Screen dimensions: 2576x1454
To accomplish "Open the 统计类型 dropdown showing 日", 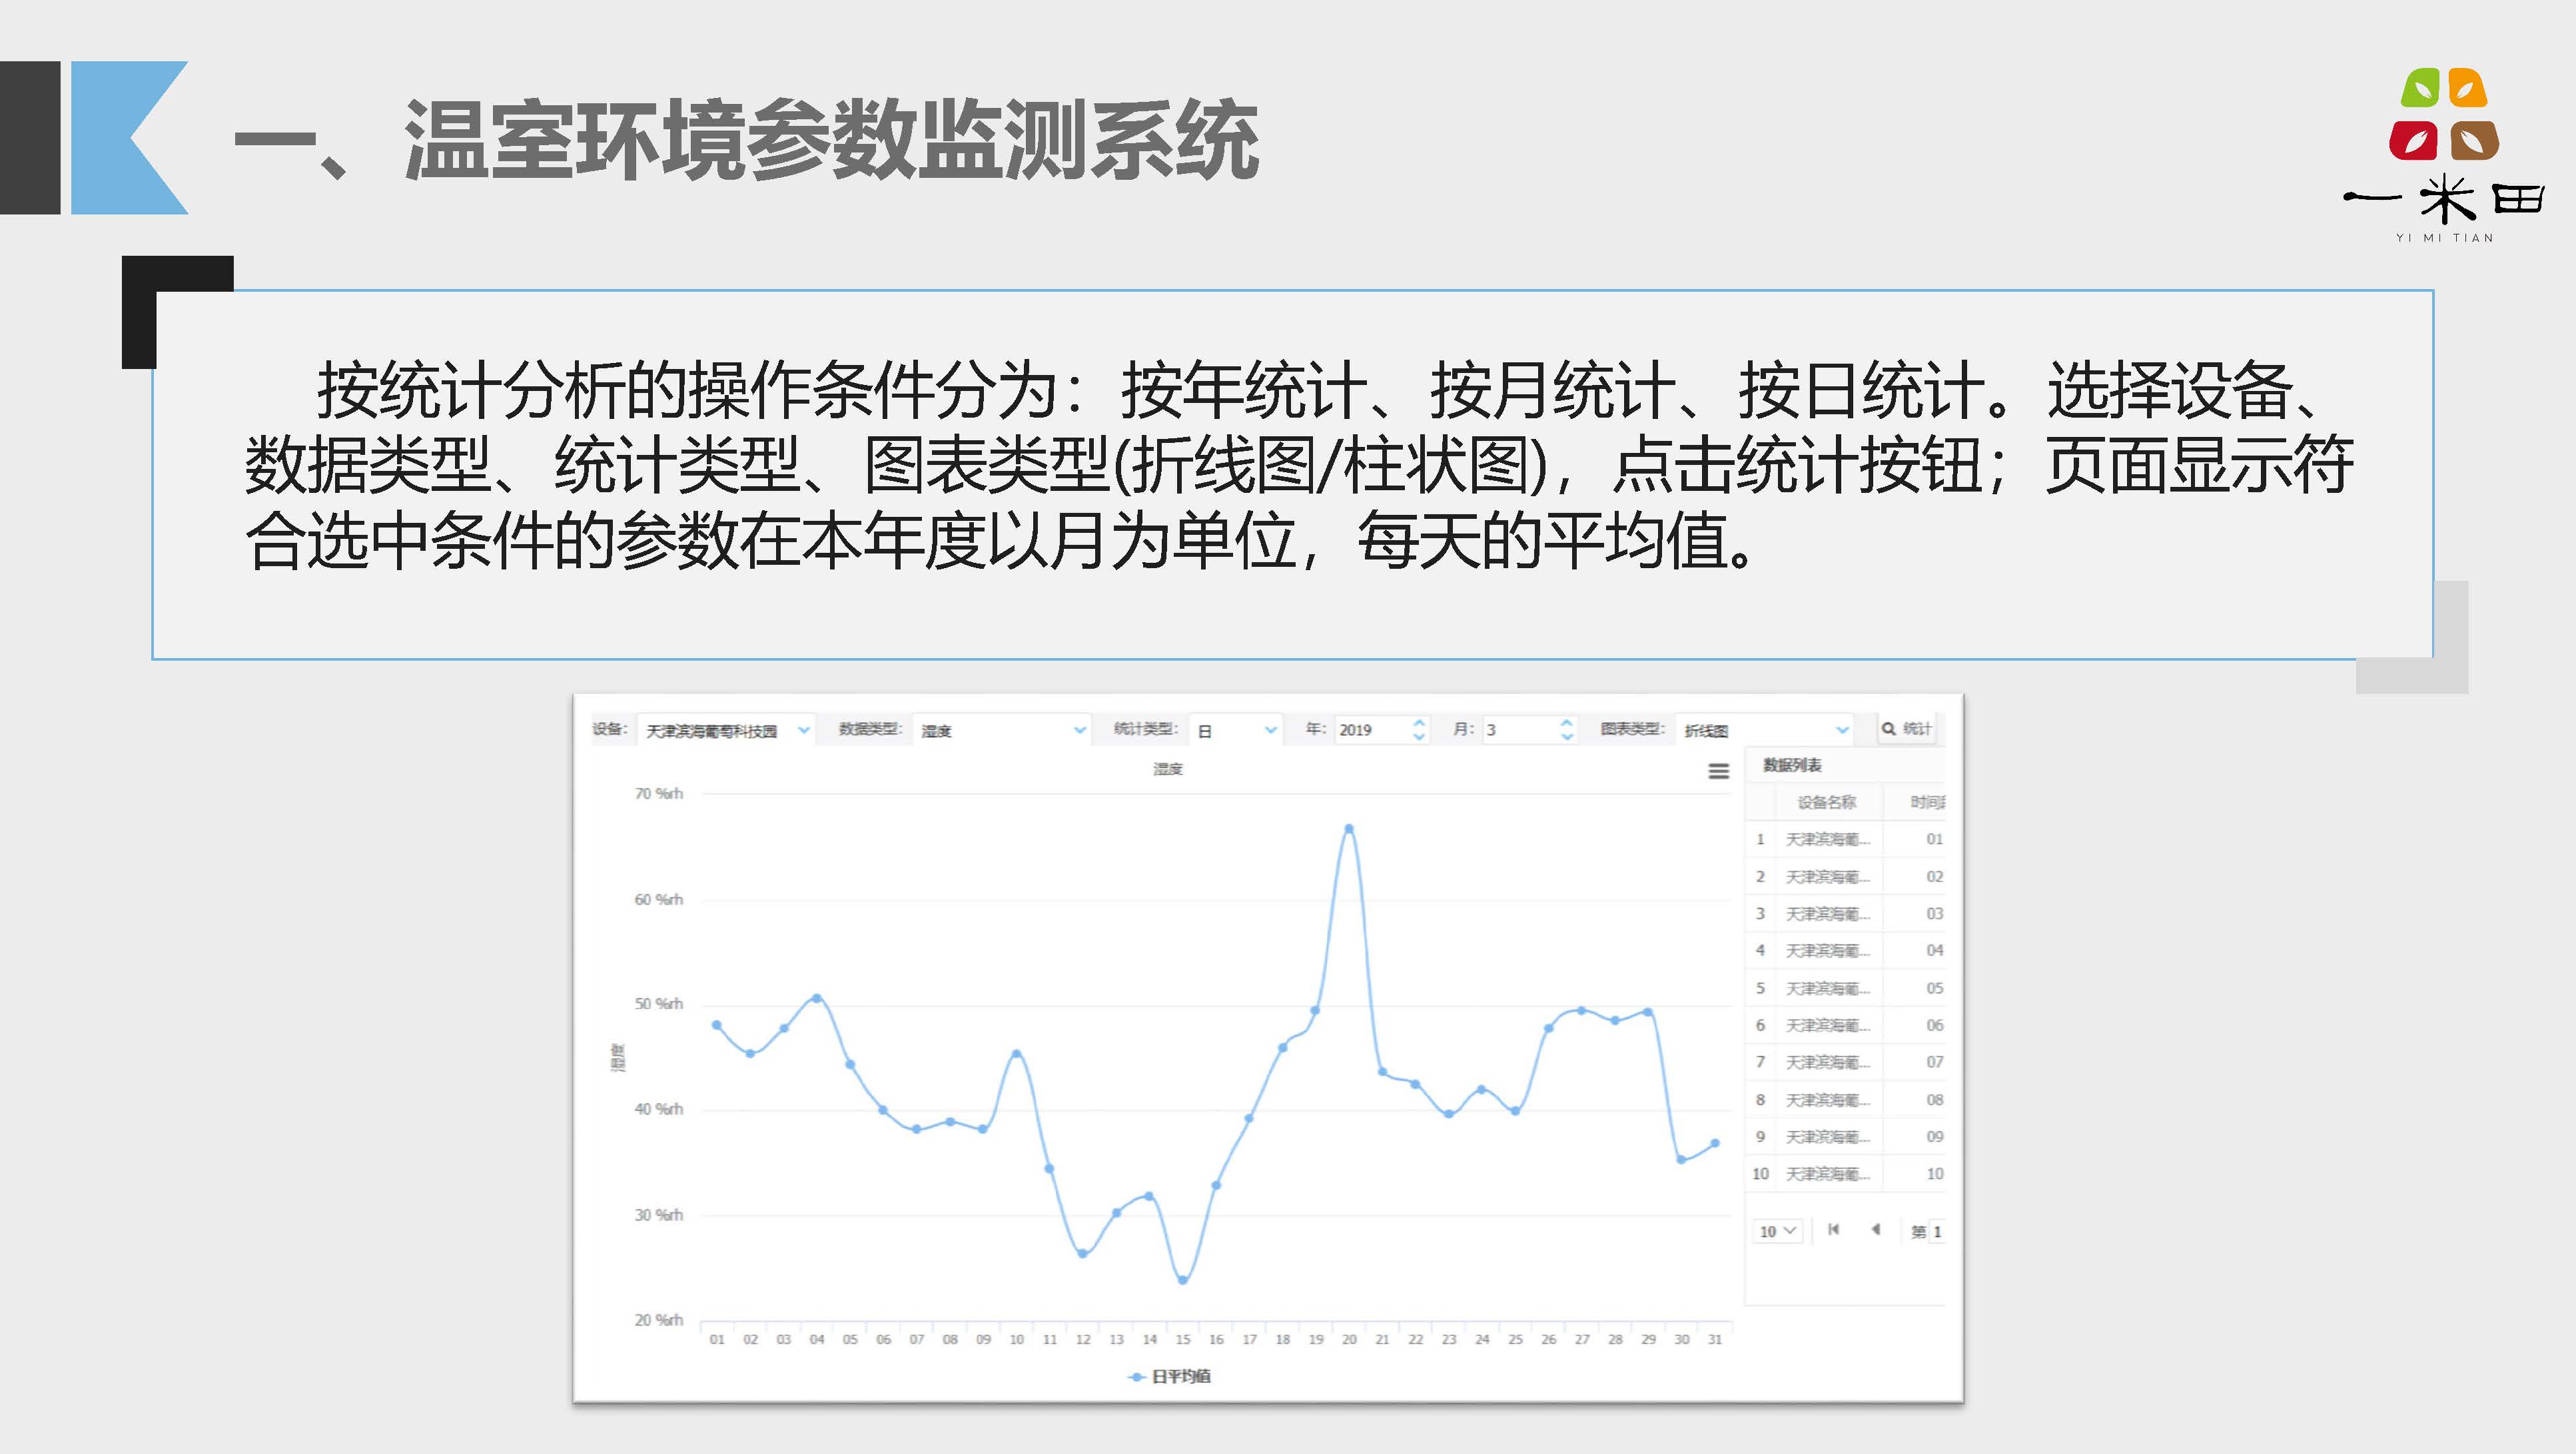I will (x=1236, y=730).
